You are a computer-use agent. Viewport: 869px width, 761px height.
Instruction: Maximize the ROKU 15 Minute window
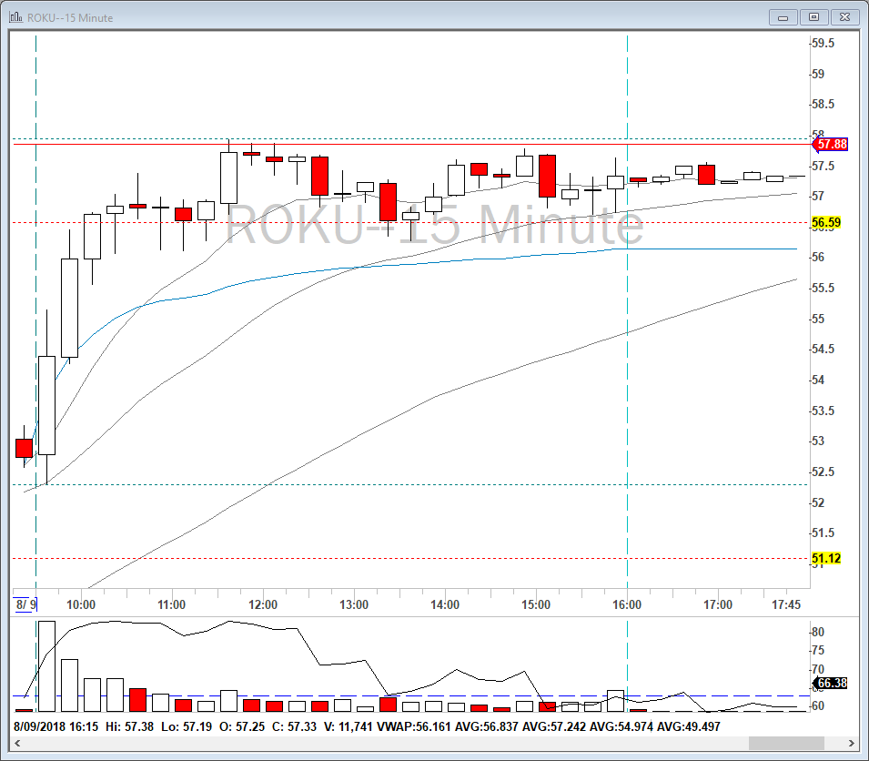point(813,17)
